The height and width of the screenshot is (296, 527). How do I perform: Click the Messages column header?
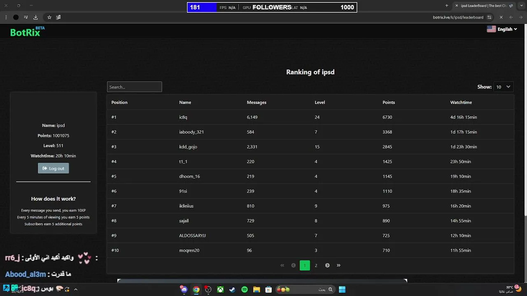pos(257,102)
